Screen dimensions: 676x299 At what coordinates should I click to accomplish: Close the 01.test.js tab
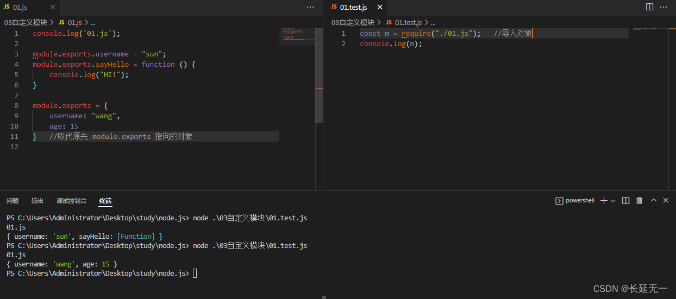click(380, 8)
